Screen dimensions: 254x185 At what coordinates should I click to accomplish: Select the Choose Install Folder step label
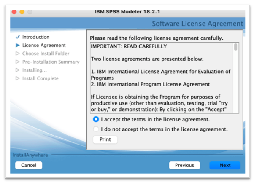[46, 54]
